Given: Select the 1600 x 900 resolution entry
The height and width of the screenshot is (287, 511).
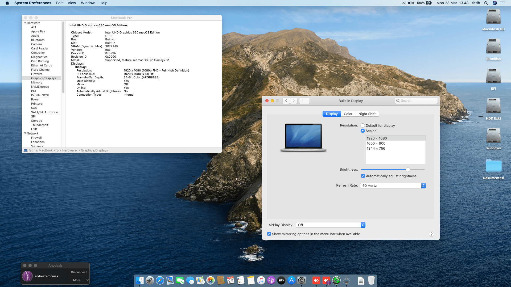Looking at the screenshot, I should tap(376, 143).
